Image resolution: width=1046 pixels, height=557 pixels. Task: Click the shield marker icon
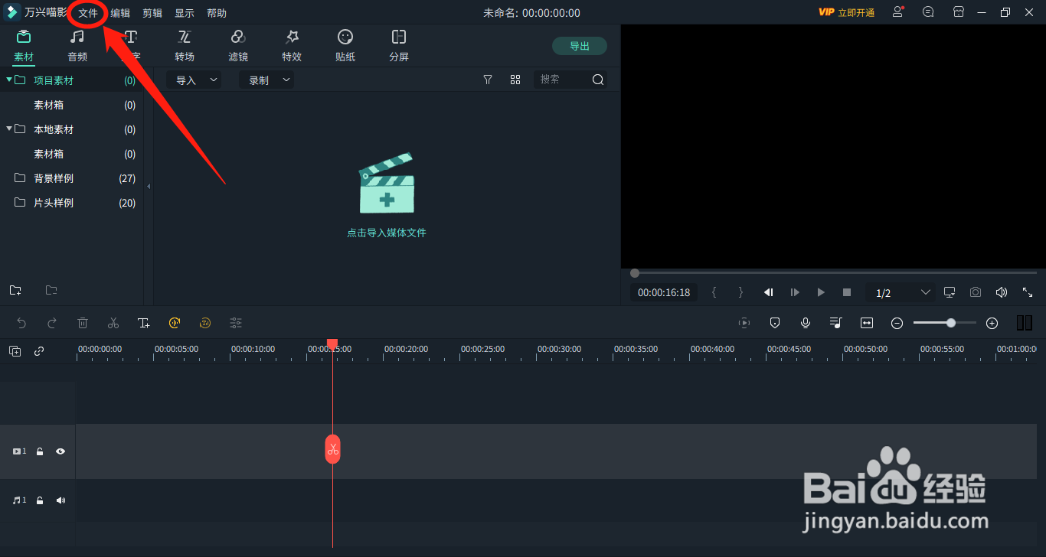[x=775, y=323]
